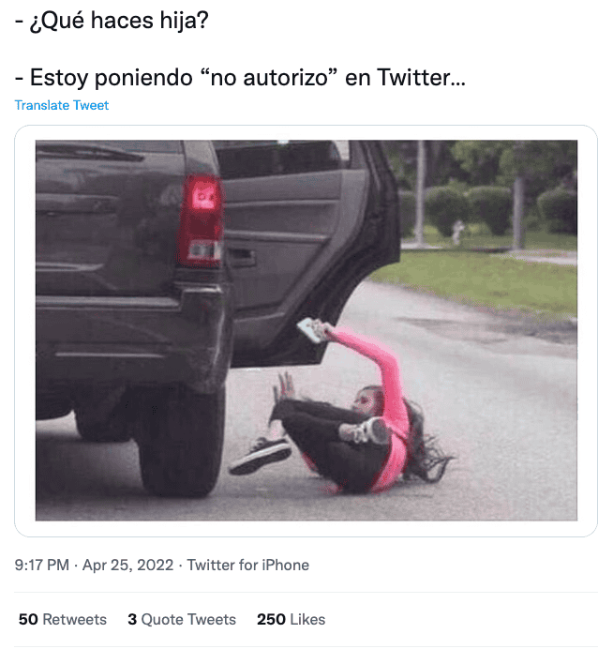Click the green bushes in background
The image size is (613, 649).
pos(497,209)
